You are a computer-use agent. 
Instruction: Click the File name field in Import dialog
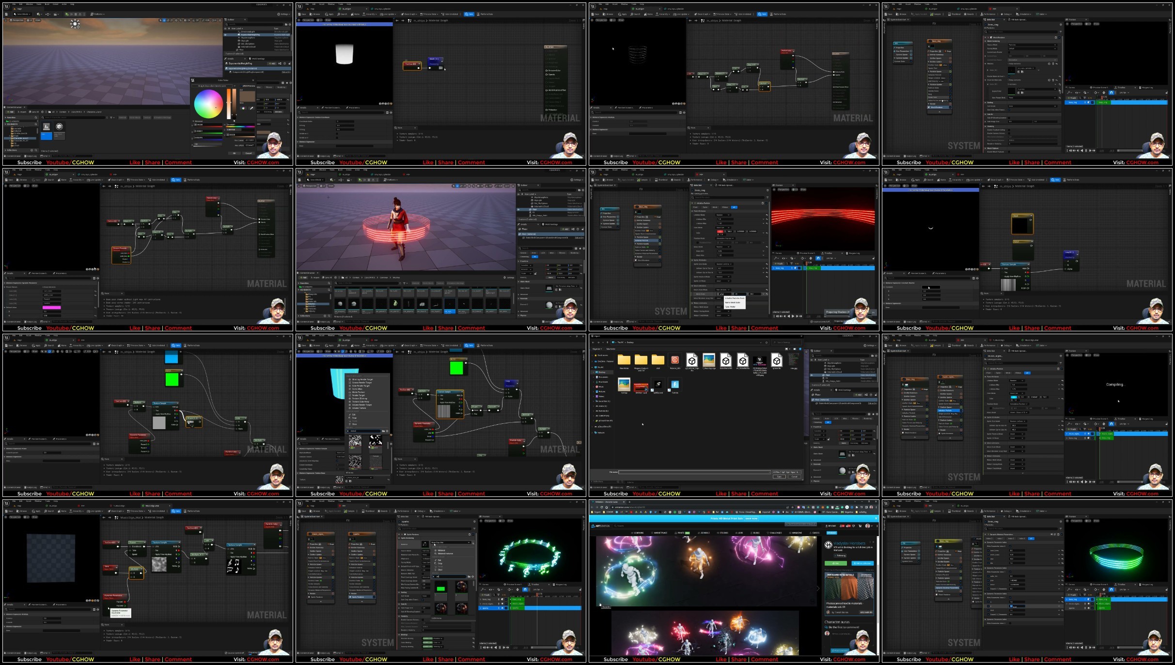(694, 472)
